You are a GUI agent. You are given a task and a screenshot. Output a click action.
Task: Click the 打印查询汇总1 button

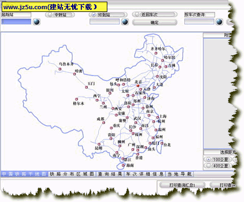[182, 185]
